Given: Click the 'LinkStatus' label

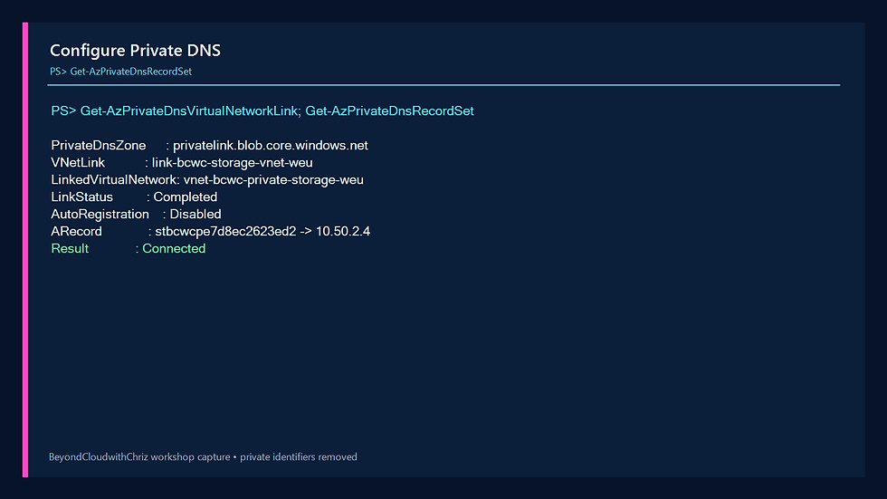Looking at the screenshot, I should click(82, 197).
